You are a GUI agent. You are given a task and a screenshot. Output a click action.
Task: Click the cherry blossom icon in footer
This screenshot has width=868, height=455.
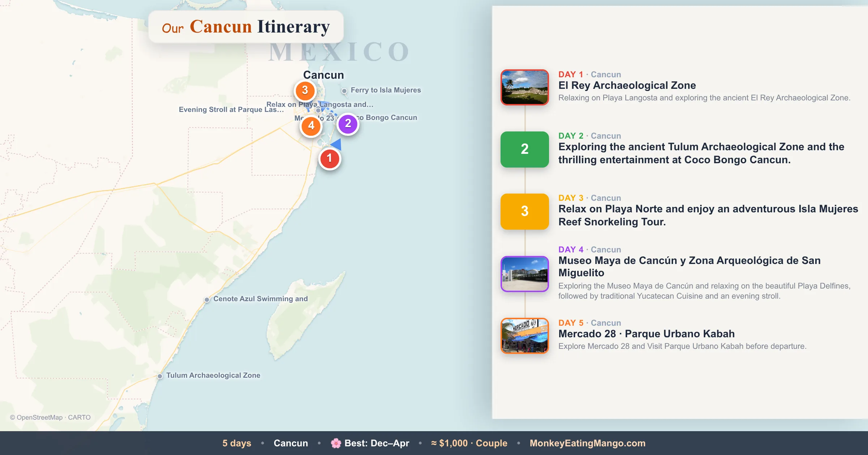(336, 443)
